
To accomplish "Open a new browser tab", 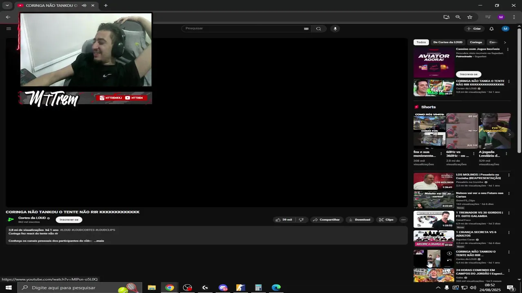I will (x=106, y=6).
